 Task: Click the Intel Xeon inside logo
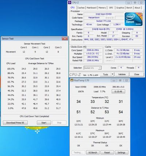point(134,19)
